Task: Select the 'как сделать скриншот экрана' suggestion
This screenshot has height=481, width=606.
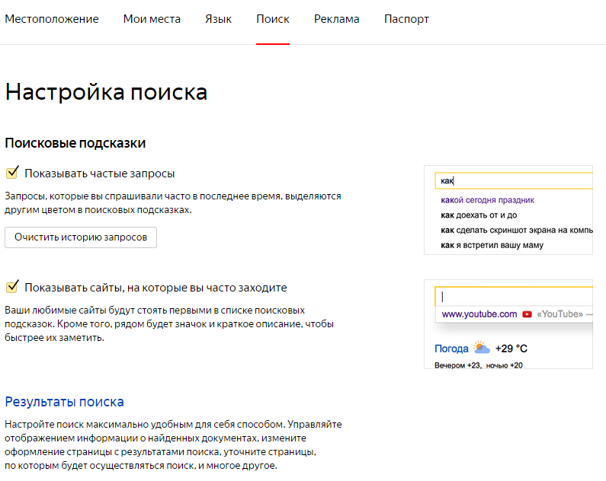Action: pos(516,230)
